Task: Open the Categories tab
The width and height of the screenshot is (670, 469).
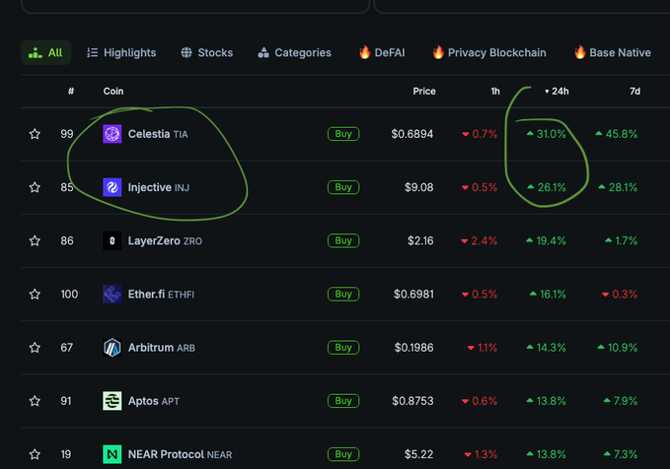Action: (x=294, y=52)
